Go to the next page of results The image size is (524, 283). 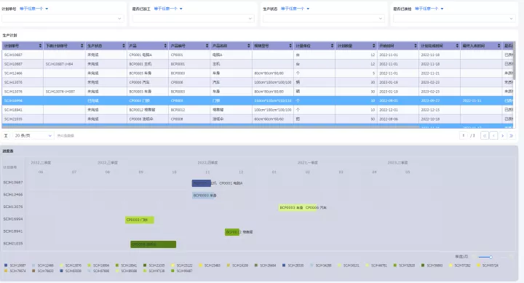tap(503, 135)
